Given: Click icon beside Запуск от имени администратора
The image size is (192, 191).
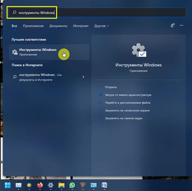Looking at the screenshot, I should click(100, 95).
